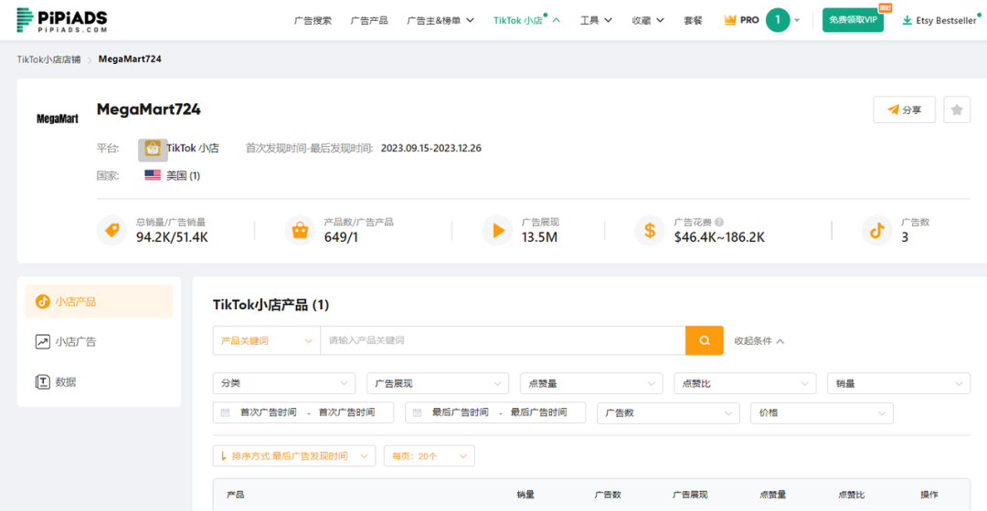The width and height of the screenshot is (987, 511).
Task: Click the 广告数 table column header
Action: (x=608, y=495)
